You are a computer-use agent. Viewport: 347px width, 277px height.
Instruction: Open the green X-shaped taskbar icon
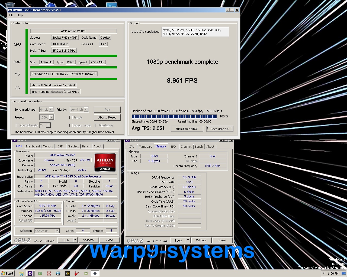(86, 273)
